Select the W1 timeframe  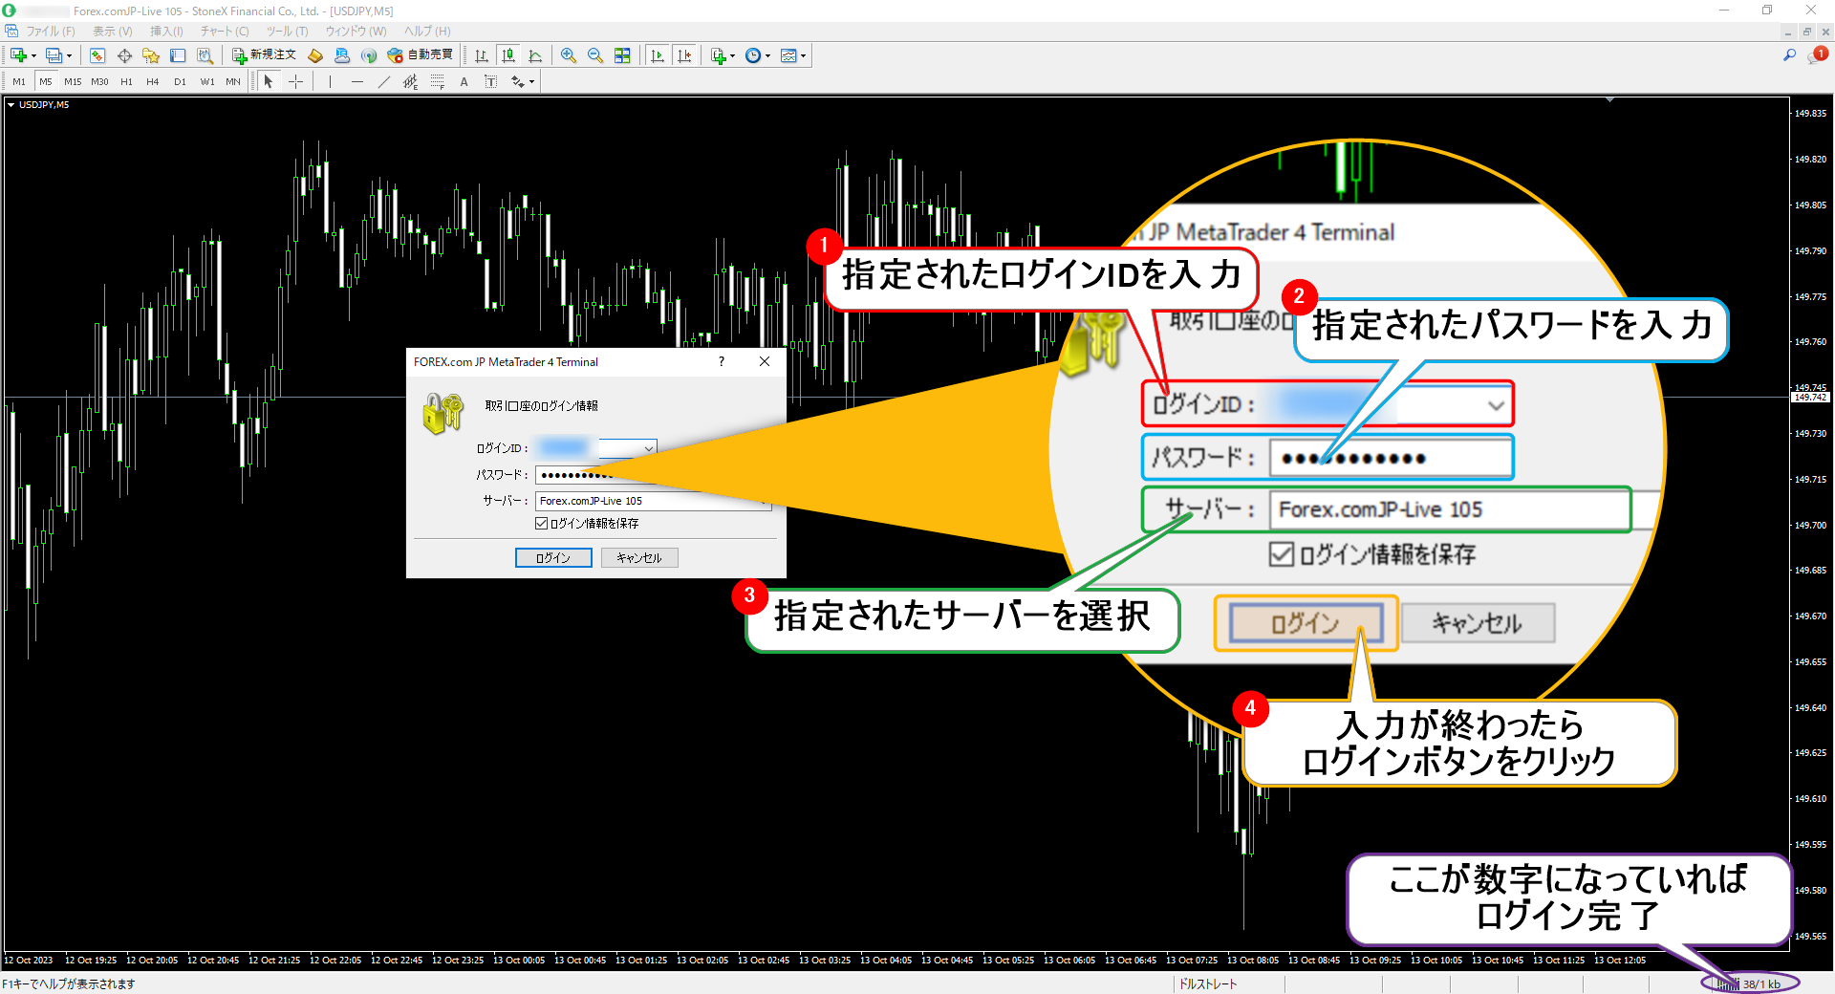[x=207, y=82]
